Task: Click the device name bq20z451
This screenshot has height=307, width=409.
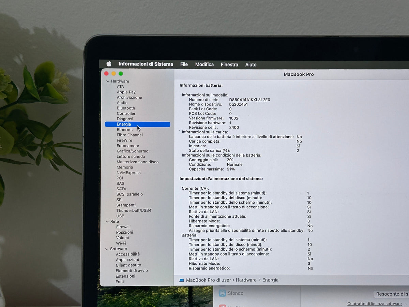Action: 239,104
